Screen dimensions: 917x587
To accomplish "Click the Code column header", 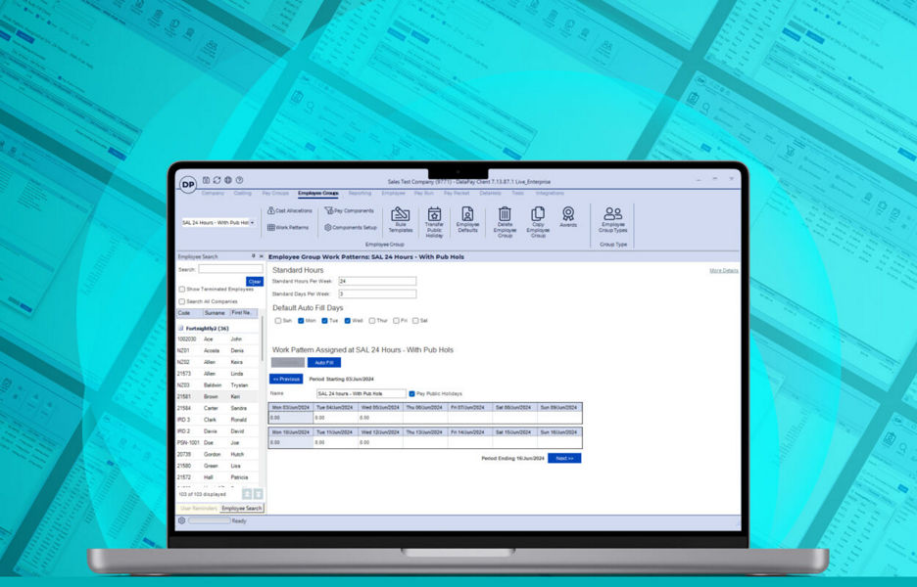I will 188,313.
